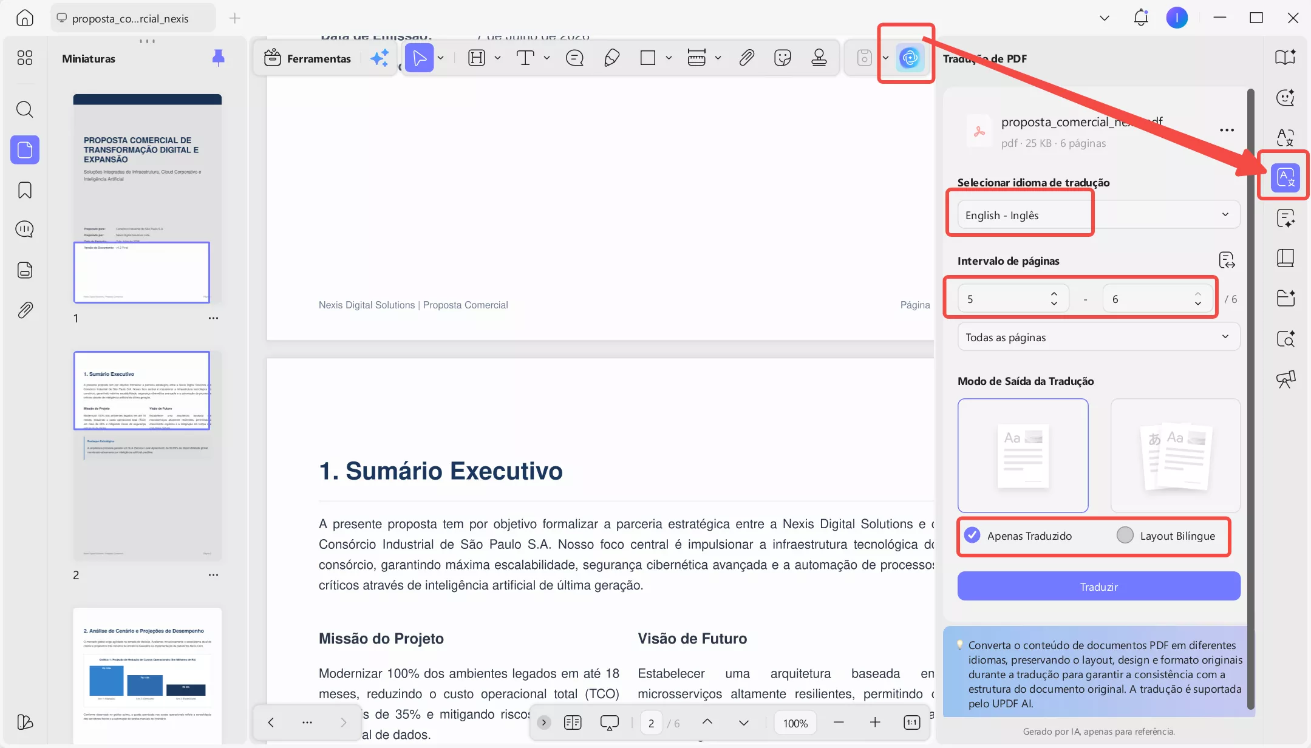Screen dimensions: 1311x748
Task: Zoom out with minus button
Action: 839,722
